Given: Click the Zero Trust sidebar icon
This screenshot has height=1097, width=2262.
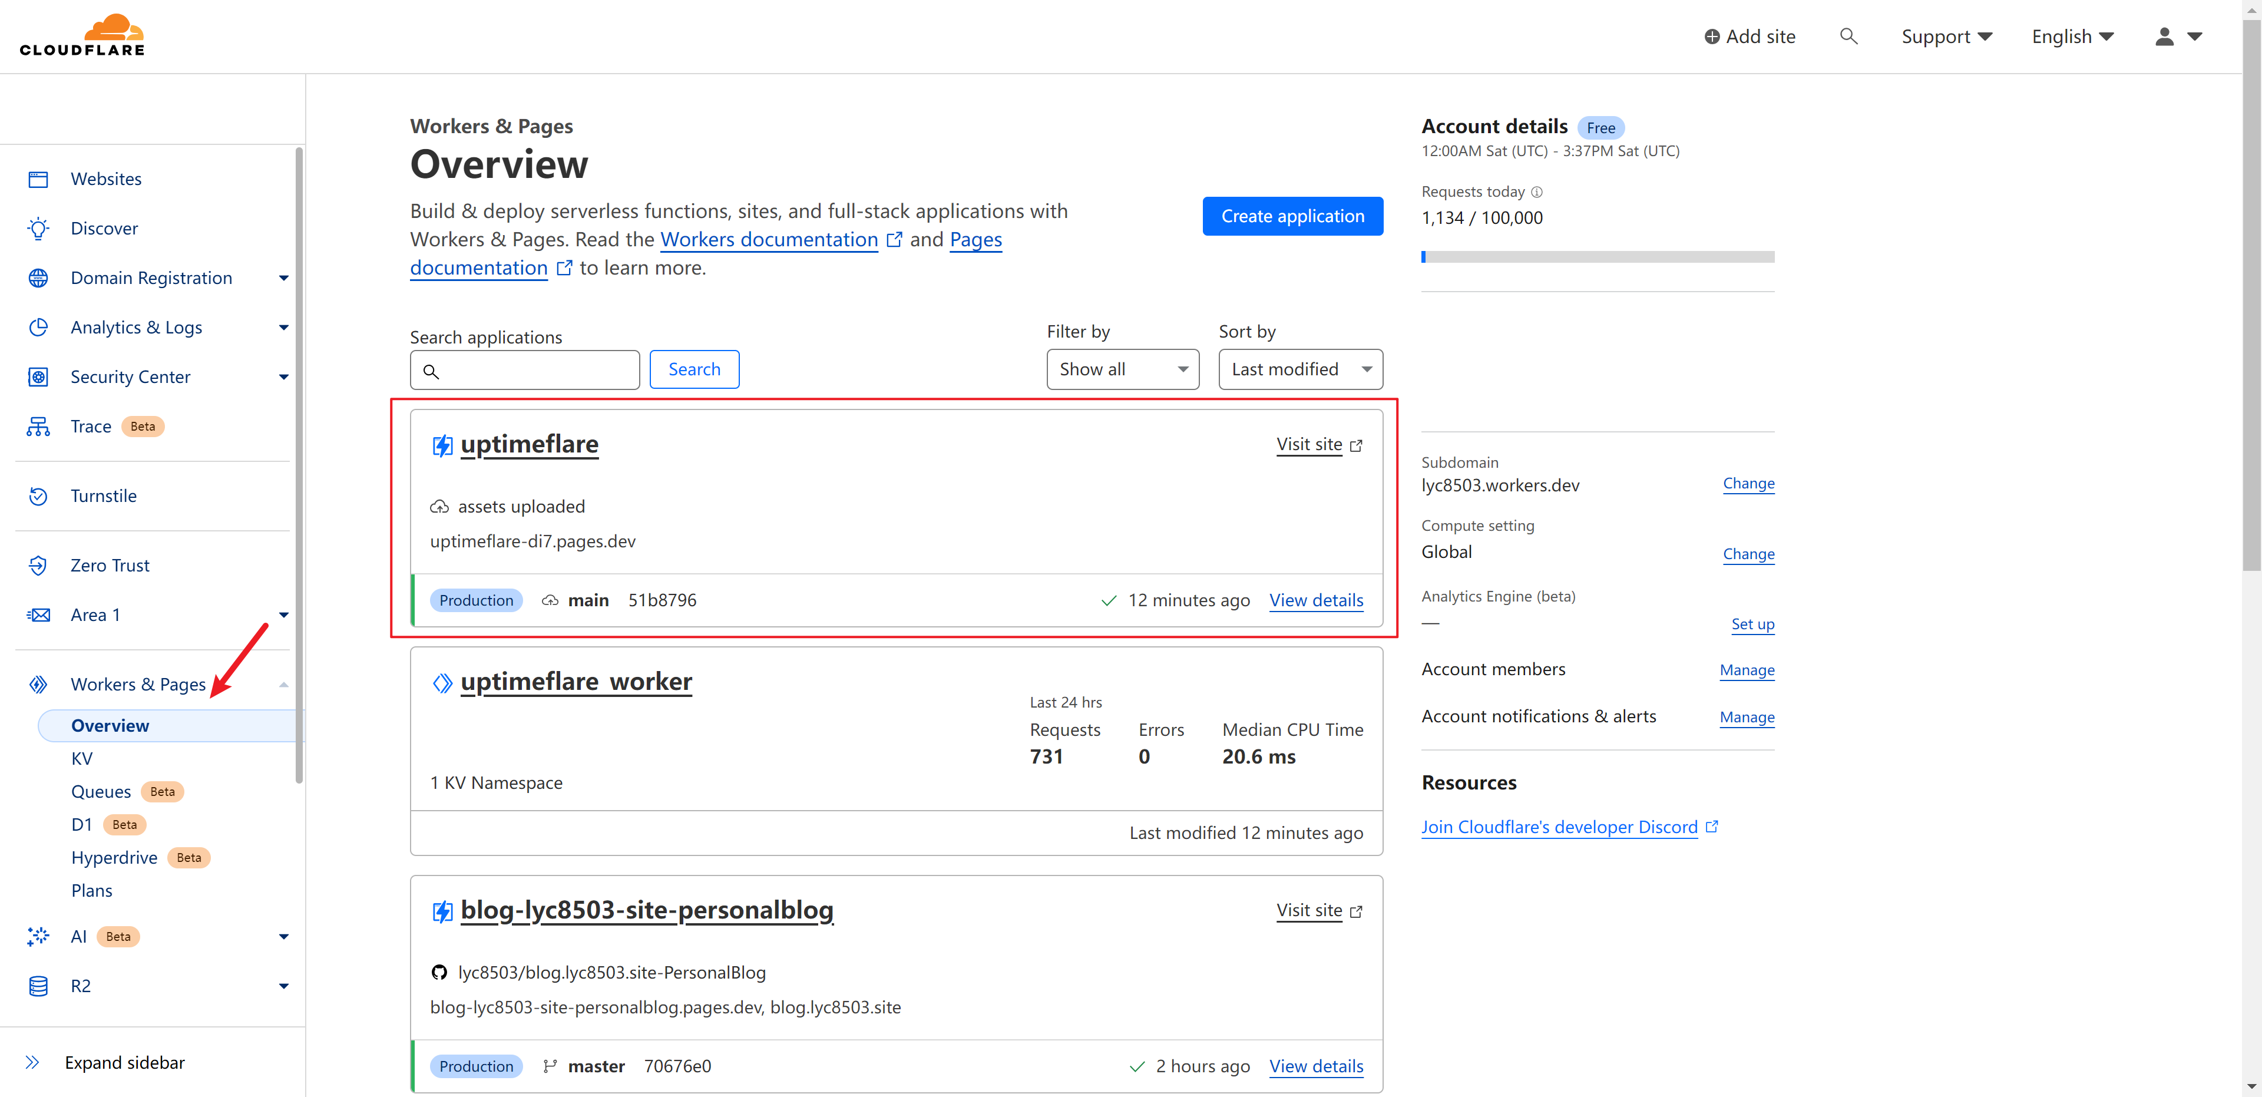Looking at the screenshot, I should point(38,566).
